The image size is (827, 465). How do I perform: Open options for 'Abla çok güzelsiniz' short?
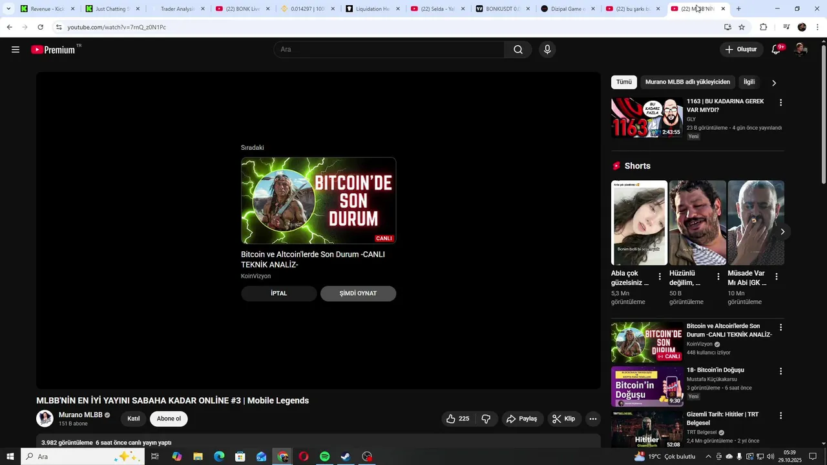(x=660, y=276)
